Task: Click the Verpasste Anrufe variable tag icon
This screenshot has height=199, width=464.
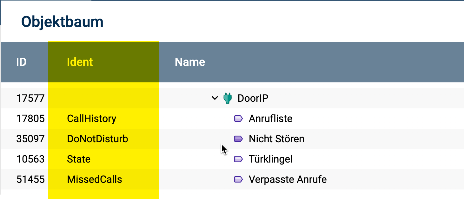Action: coord(238,180)
